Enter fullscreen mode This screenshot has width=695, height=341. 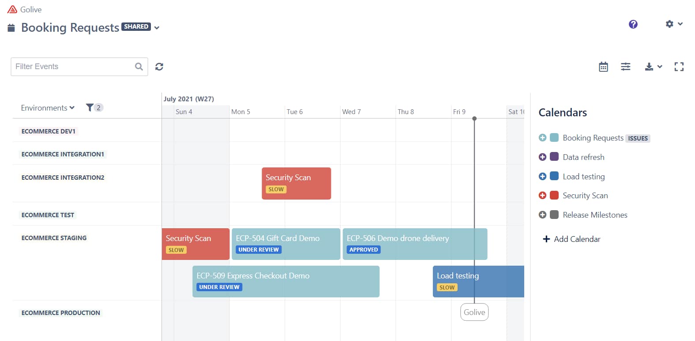679,67
